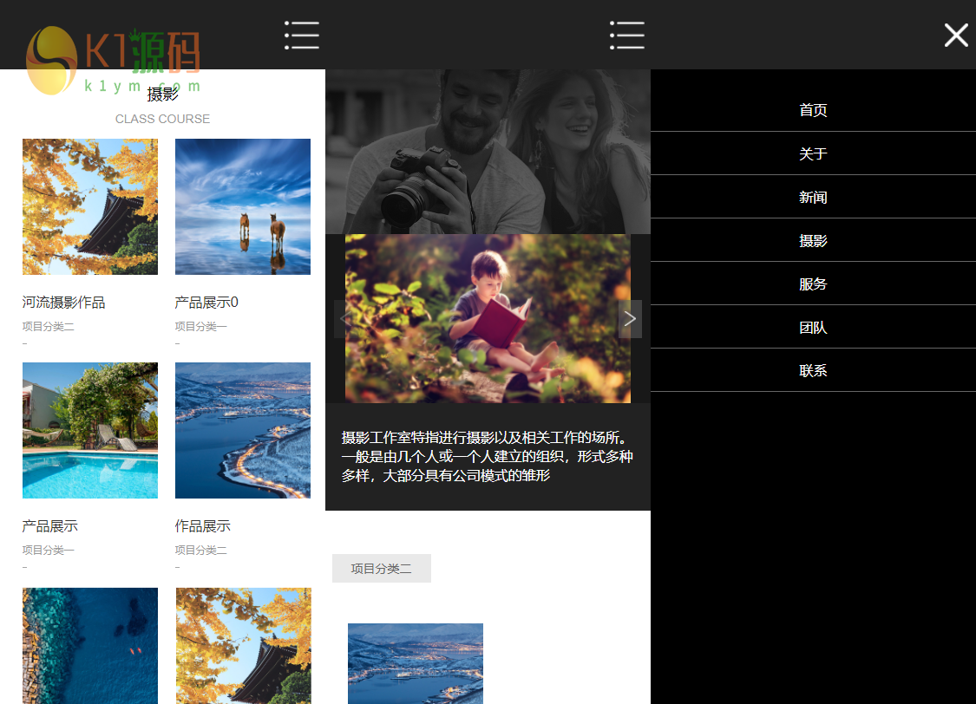Click the 产品展示0 title link
Image resolution: width=976 pixels, height=704 pixels.
pyautogui.click(x=206, y=303)
